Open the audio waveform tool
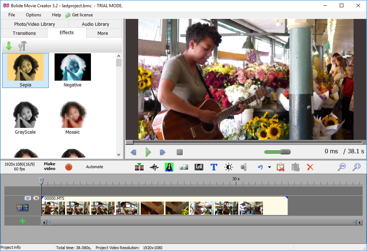Image resolution: width=367 pixels, height=251 pixels. [x=154, y=167]
